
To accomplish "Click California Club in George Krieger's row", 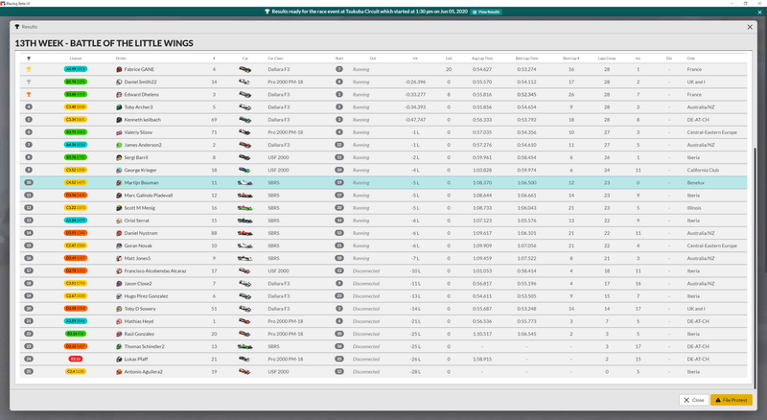I will click(703, 170).
